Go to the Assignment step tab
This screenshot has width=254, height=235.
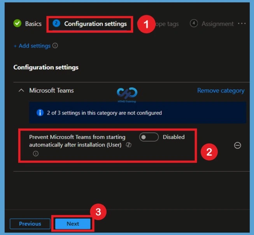(212, 24)
